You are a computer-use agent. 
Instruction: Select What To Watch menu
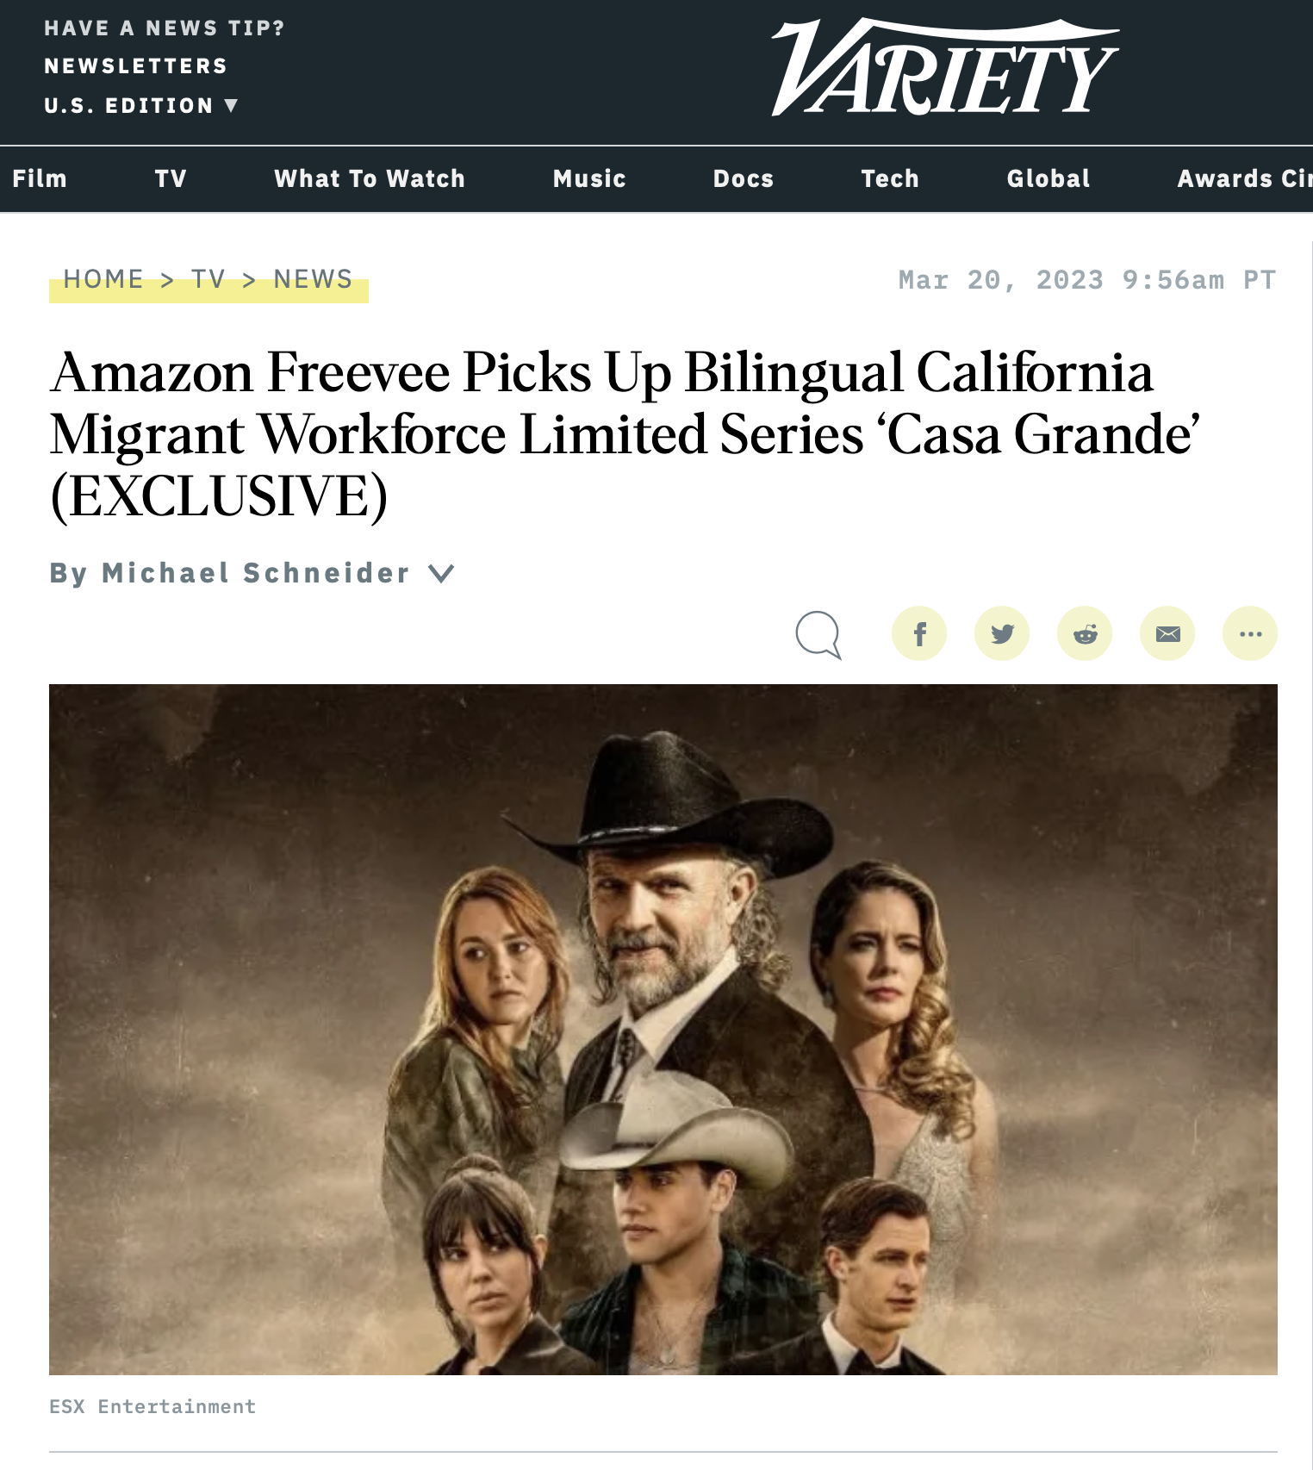(x=370, y=178)
